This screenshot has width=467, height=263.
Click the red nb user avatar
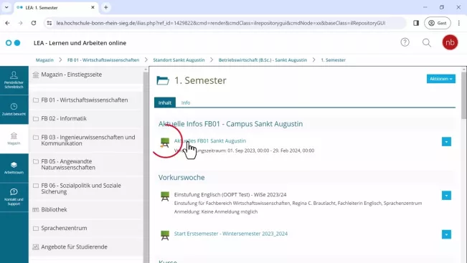[450, 42]
